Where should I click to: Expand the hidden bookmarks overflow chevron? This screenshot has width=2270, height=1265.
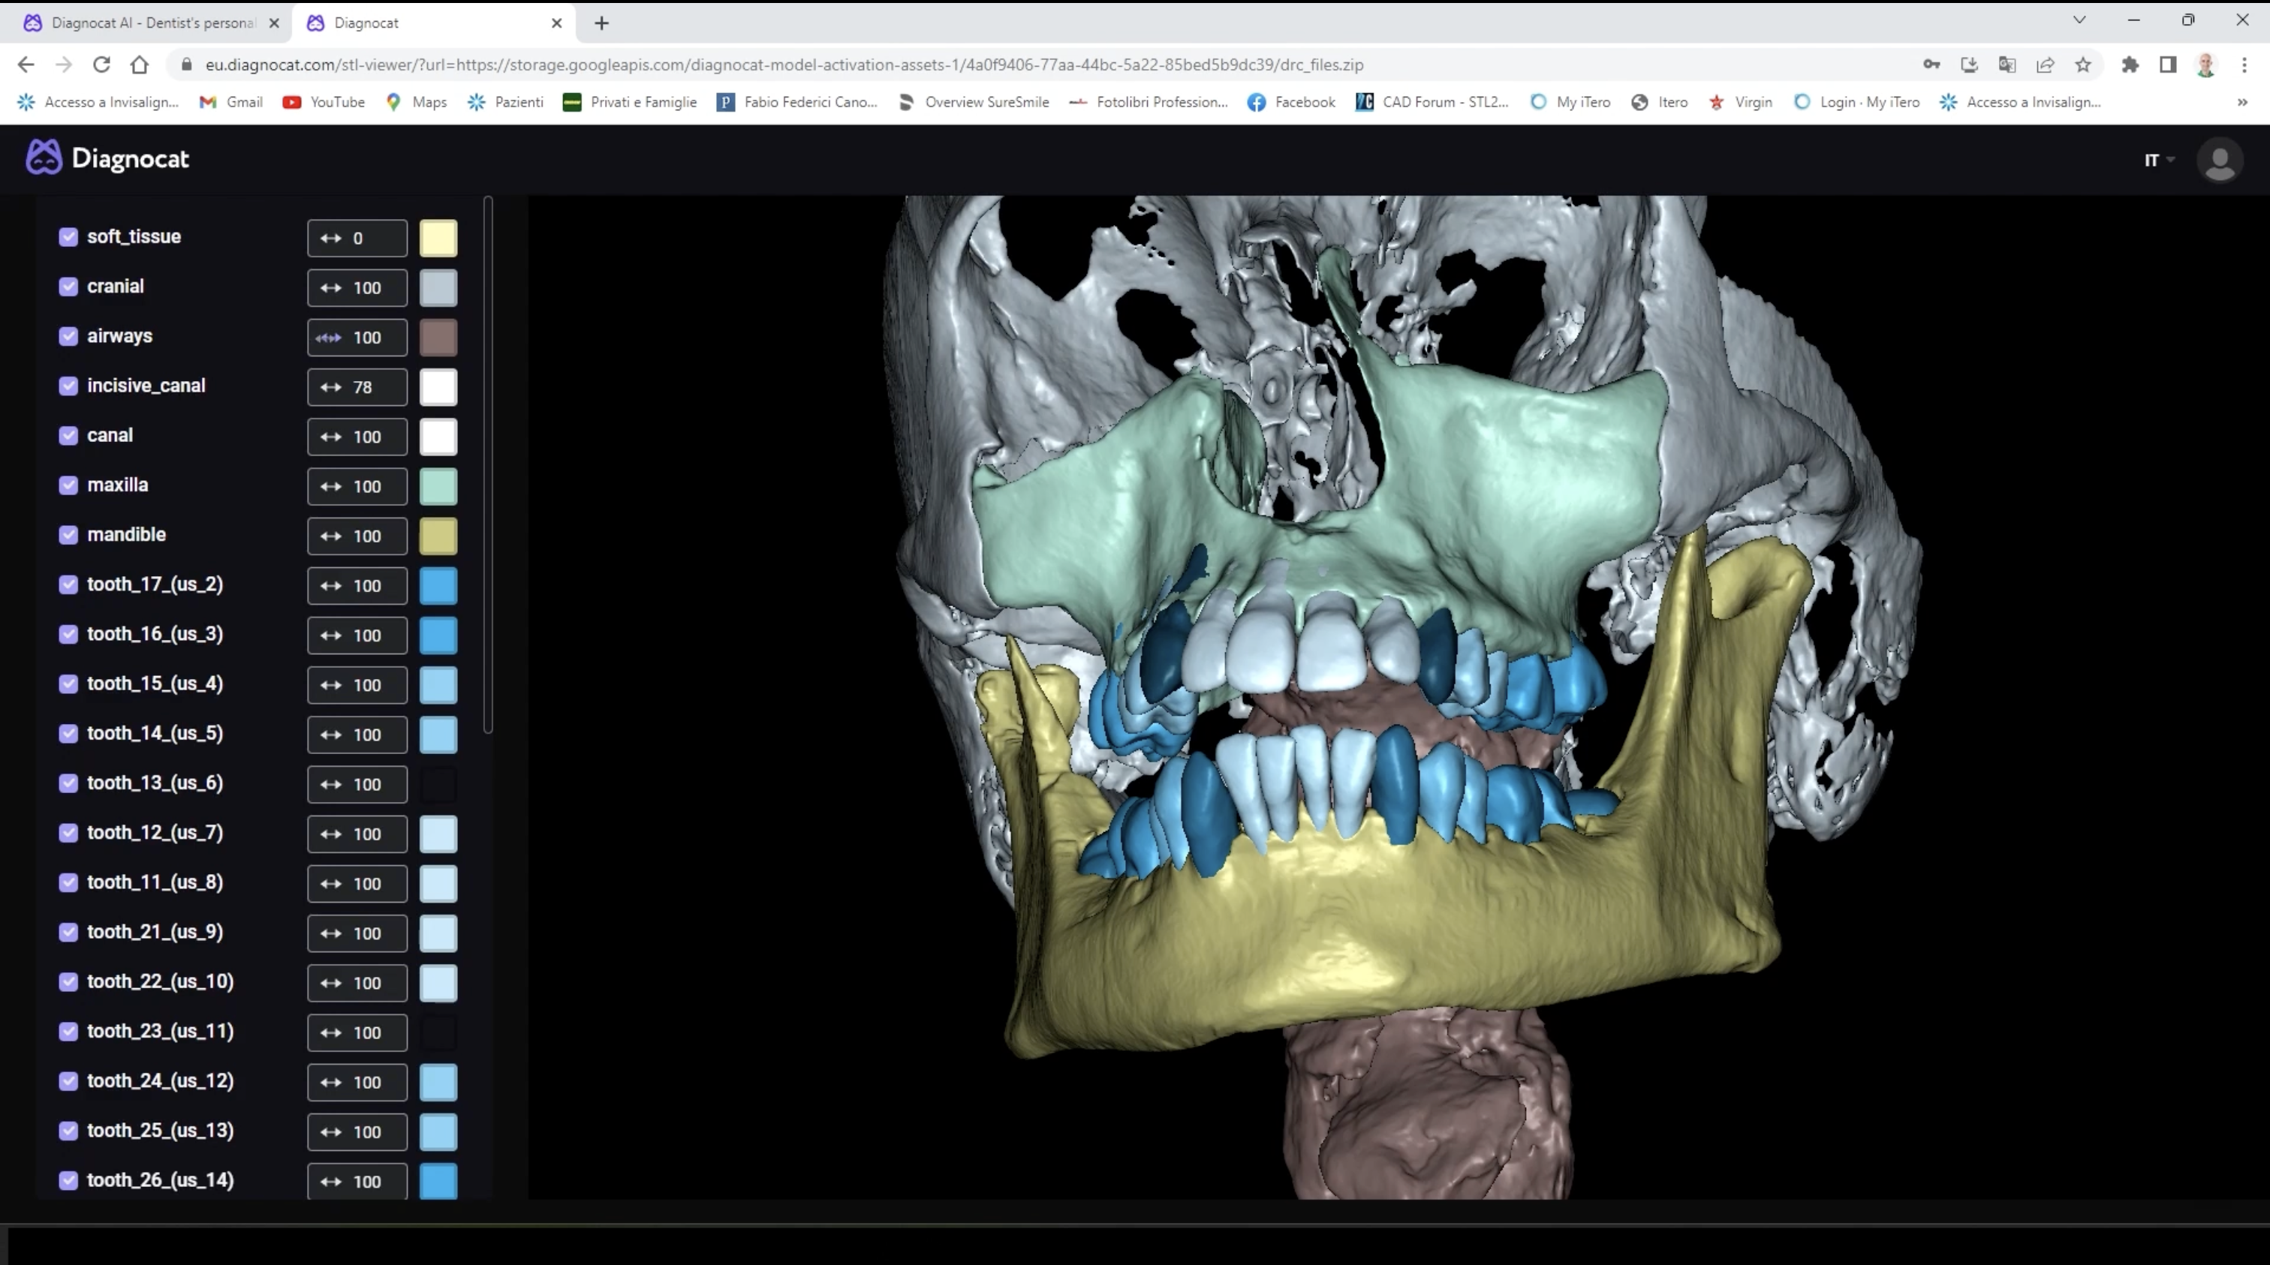tap(2241, 102)
